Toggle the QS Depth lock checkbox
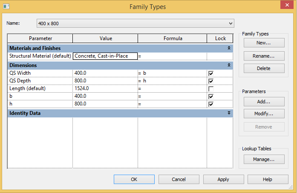This screenshot has width=297, height=193. click(211, 81)
